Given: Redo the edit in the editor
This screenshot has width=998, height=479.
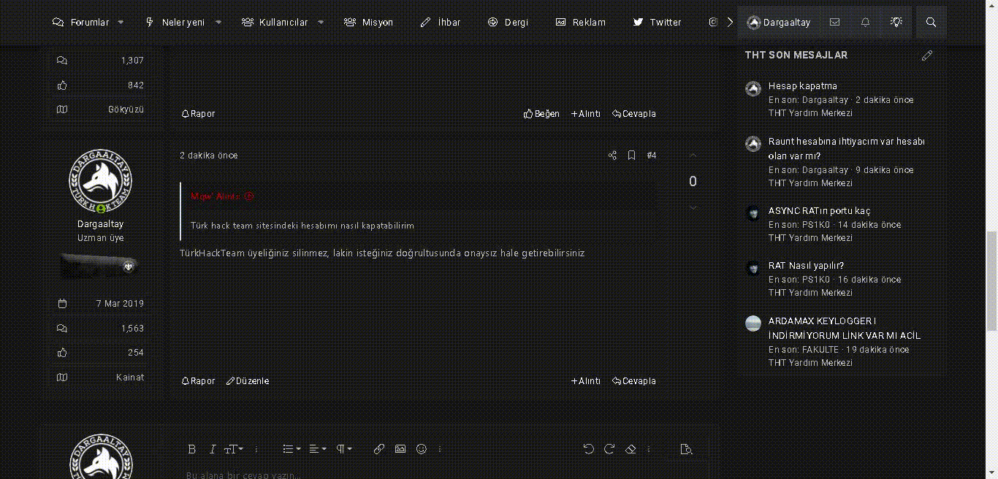Looking at the screenshot, I should (609, 449).
